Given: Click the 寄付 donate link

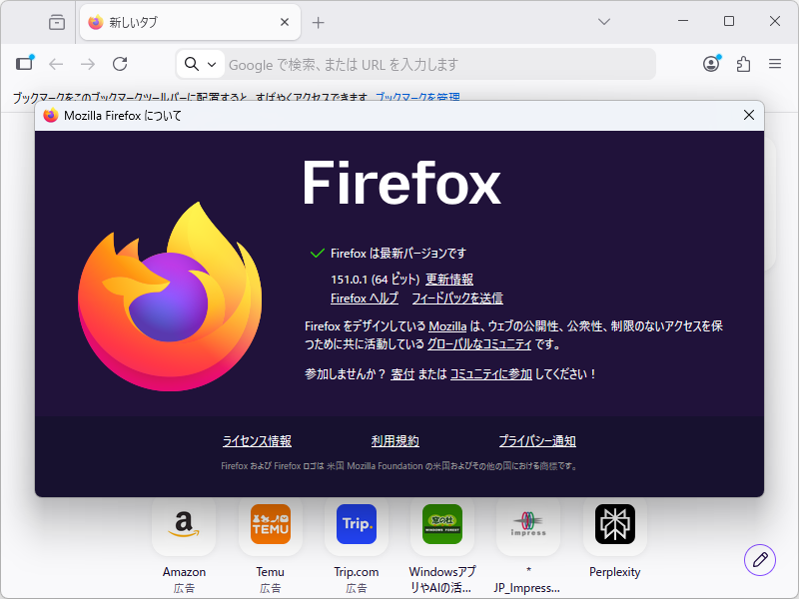Looking at the screenshot, I should (x=402, y=373).
